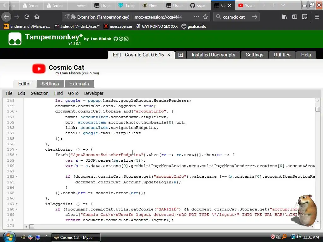323x242 pixels.
Task: Open the noescape.exe bookmark
Action: (118, 26)
